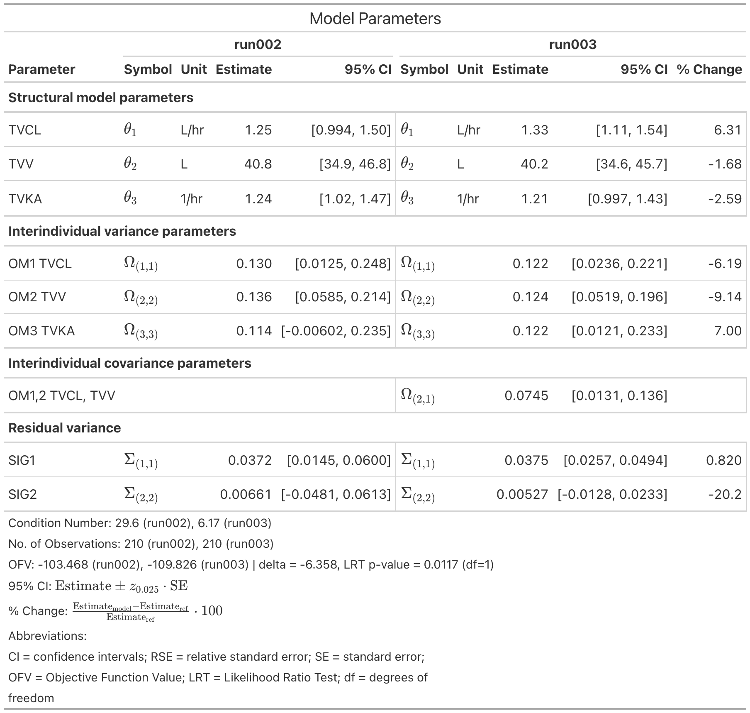Image resolution: width=750 pixels, height=713 pixels.
Task: Select the run002 column group header
Action: click(258, 44)
